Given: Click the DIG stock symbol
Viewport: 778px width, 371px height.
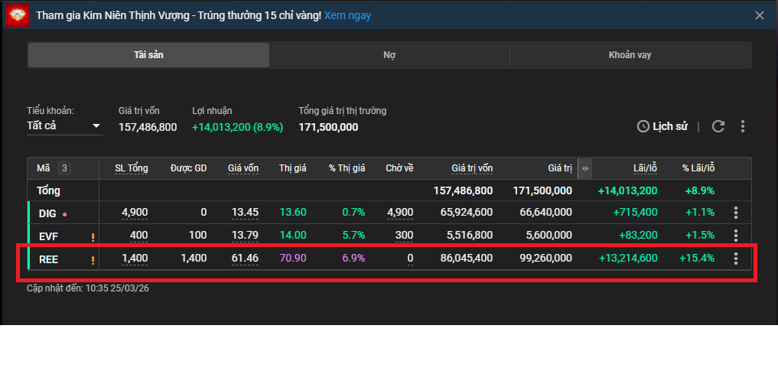Looking at the screenshot, I should [47, 213].
